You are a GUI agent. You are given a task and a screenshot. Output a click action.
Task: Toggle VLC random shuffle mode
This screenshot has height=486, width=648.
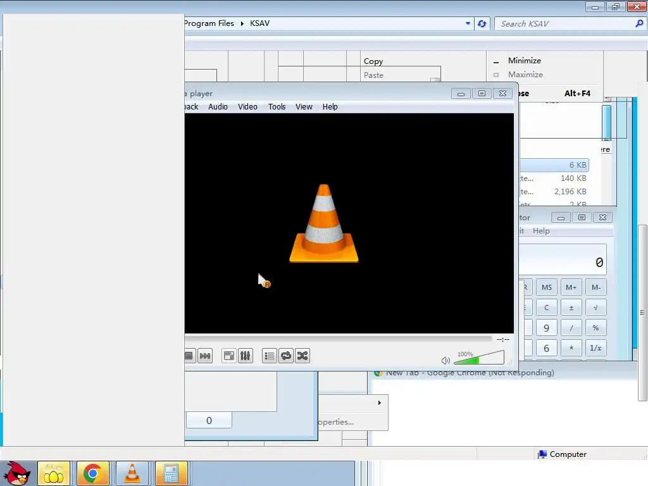[302, 356]
